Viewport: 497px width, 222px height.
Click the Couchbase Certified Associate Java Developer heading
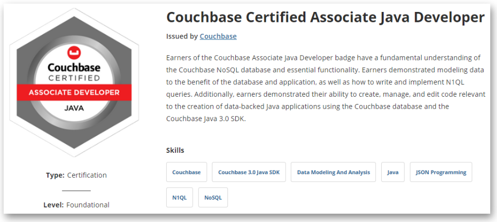(326, 17)
